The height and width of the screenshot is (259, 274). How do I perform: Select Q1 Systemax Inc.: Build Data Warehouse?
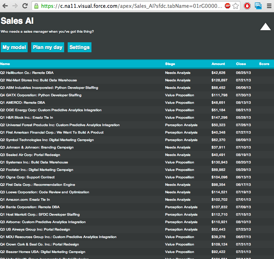coord(34,162)
